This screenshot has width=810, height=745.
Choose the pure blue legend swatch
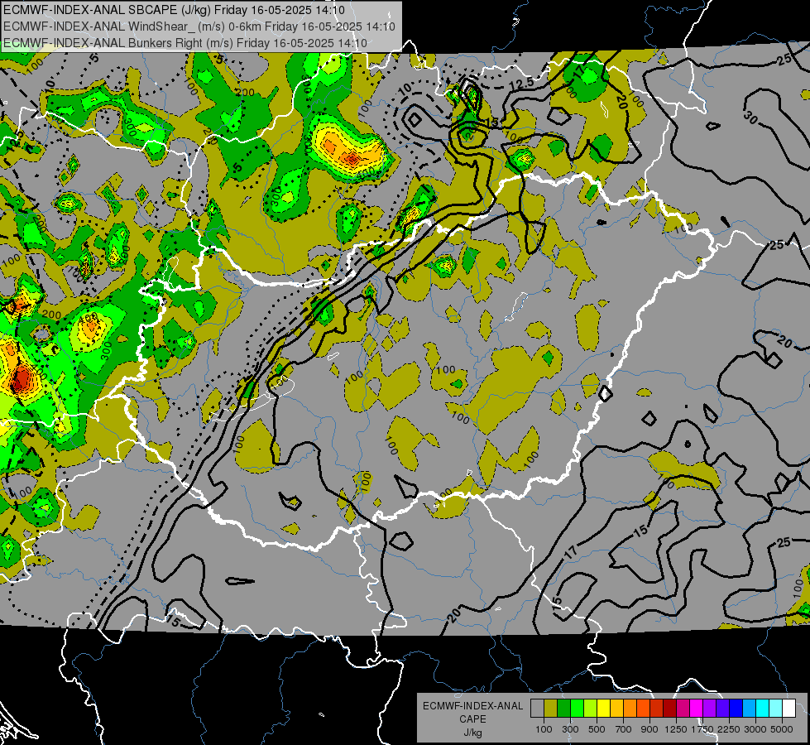(736, 708)
